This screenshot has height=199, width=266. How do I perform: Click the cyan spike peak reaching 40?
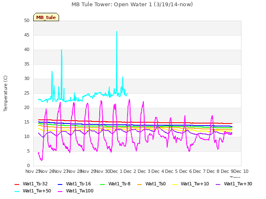click(62, 50)
